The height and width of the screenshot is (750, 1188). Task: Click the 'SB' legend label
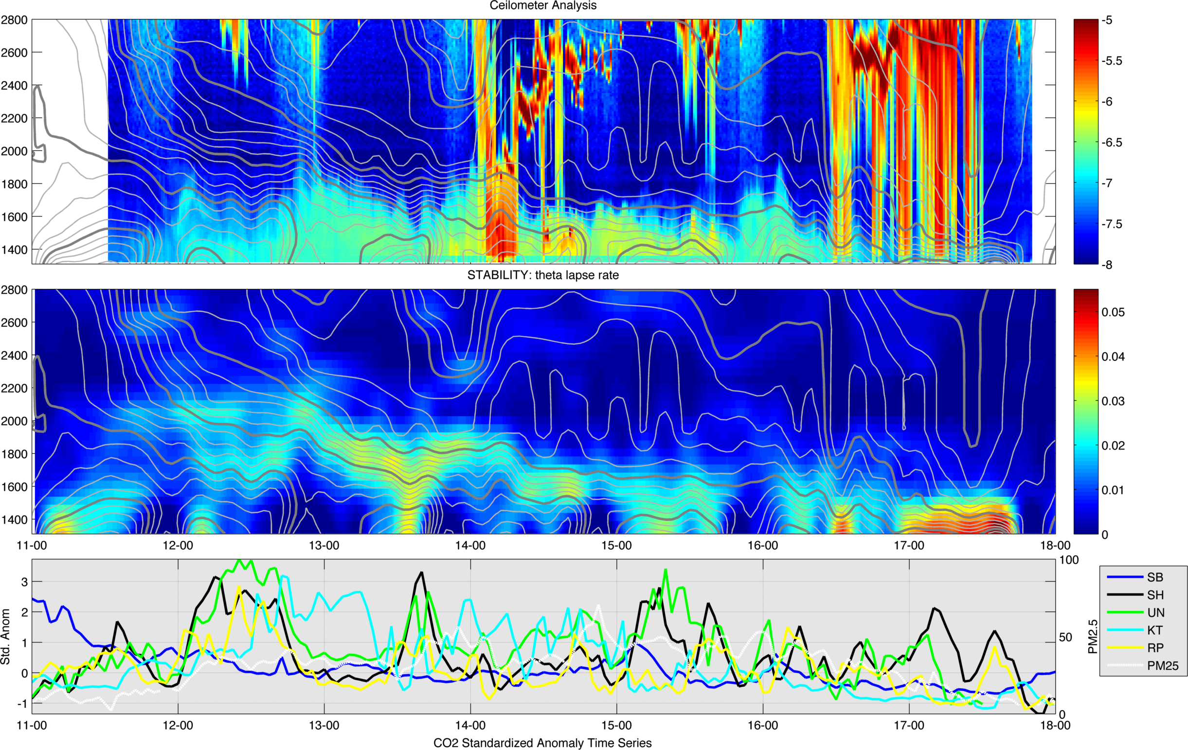(x=1155, y=577)
